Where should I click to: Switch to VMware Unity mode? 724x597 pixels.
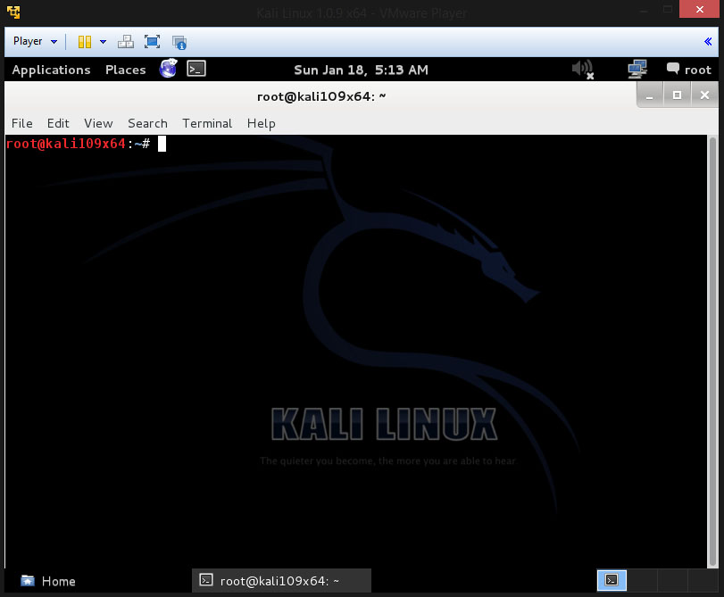click(x=179, y=43)
